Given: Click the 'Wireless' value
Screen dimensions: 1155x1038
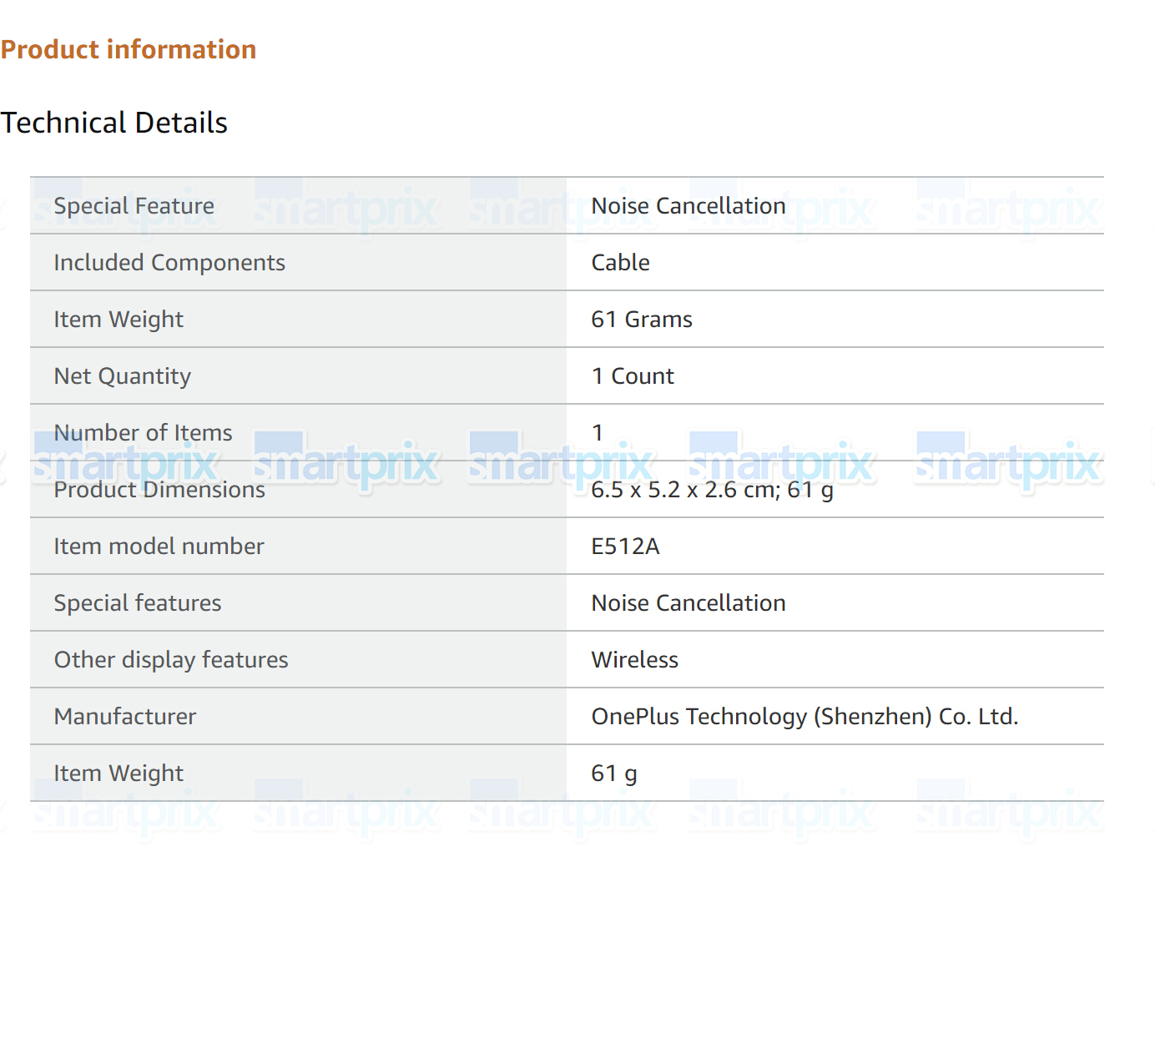Looking at the screenshot, I should click(x=634, y=660).
